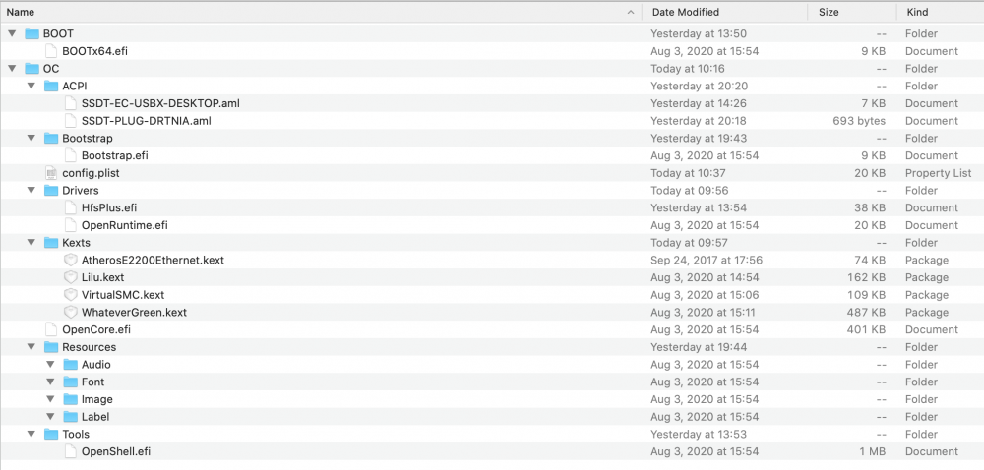984x470 pixels.
Task: Click the Drivers folder icon
Action: pyautogui.click(x=51, y=191)
